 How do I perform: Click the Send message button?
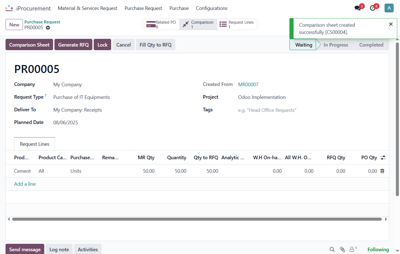25,249
